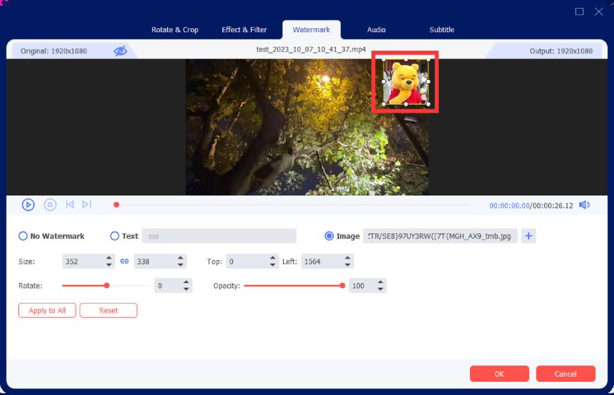Skip to the next frame
This screenshot has width=614, height=395.
87,205
